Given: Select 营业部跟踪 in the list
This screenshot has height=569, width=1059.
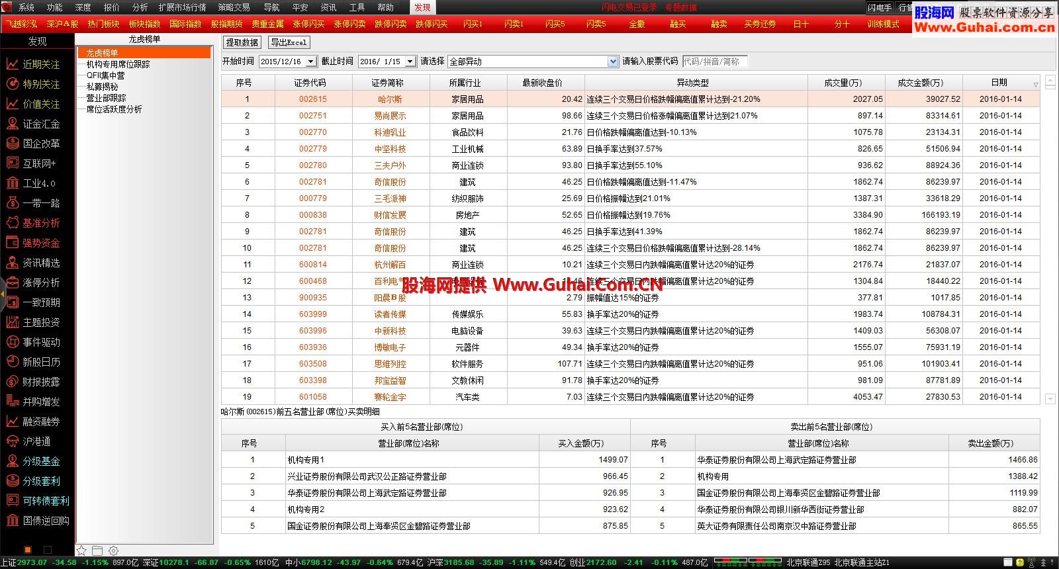Looking at the screenshot, I should [106, 98].
